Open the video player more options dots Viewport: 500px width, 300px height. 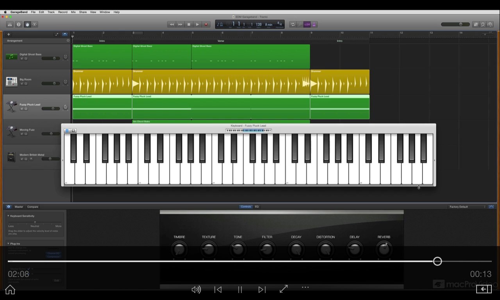(x=305, y=287)
